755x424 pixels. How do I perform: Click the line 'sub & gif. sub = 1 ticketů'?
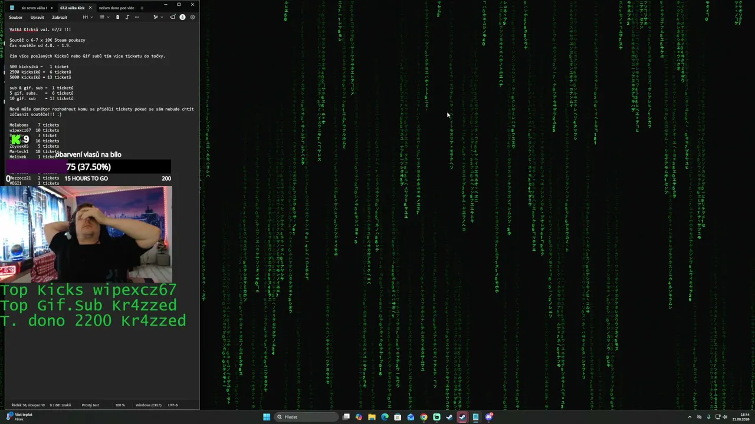tap(41, 88)
